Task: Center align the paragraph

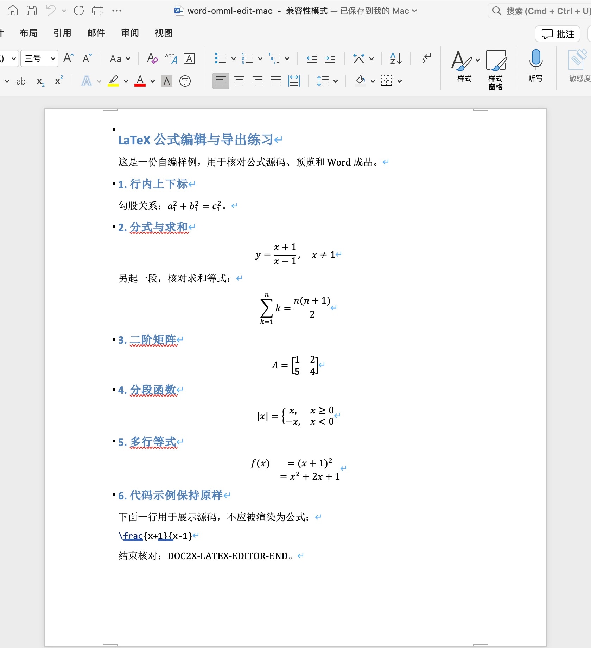Action: coord(239,81)
